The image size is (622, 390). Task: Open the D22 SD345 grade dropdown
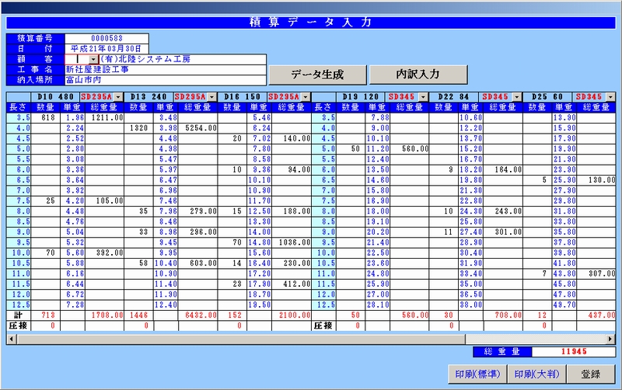pyautogui.click(x=517, y=97)
